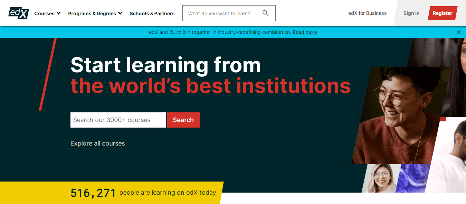This screenshot has height=204, width=466.
Task: Click the Sign In link
Action: tap(411, 13)
